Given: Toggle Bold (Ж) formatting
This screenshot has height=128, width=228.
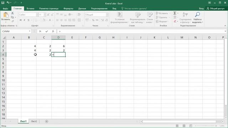Looking at the screenshot, I should [21, 20].
